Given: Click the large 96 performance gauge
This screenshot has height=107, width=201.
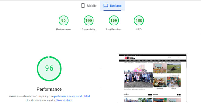Looking at the screenshot, I should pos(49,69).
